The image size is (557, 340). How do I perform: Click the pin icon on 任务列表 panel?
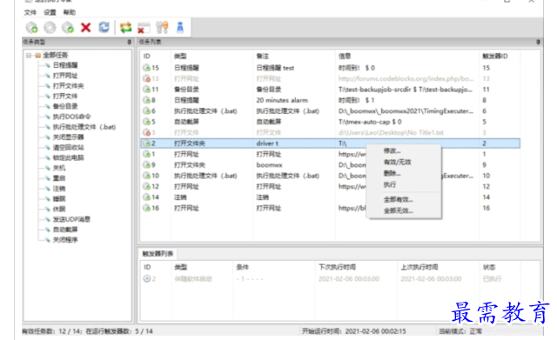538,43
